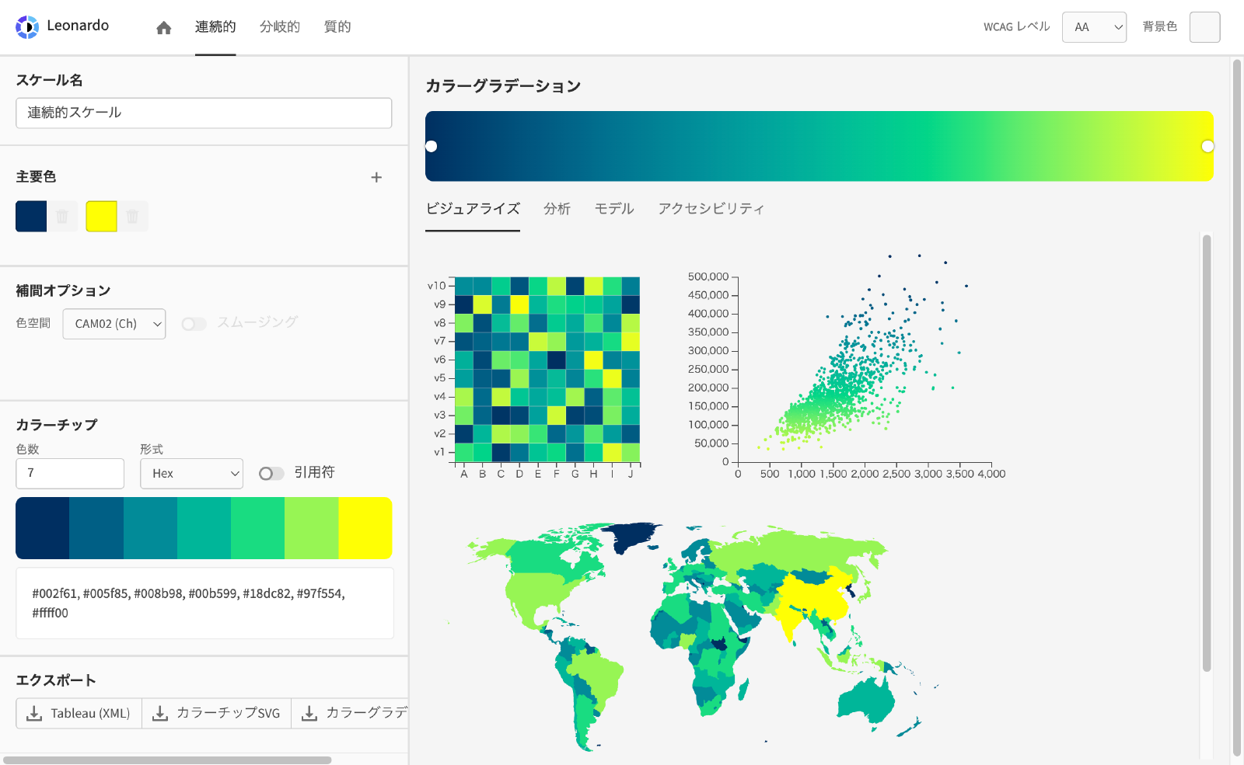This screenshot has height=765, width=1244.
Task: Change the 形式 Hex dropdown
Action: click(191, 473)
